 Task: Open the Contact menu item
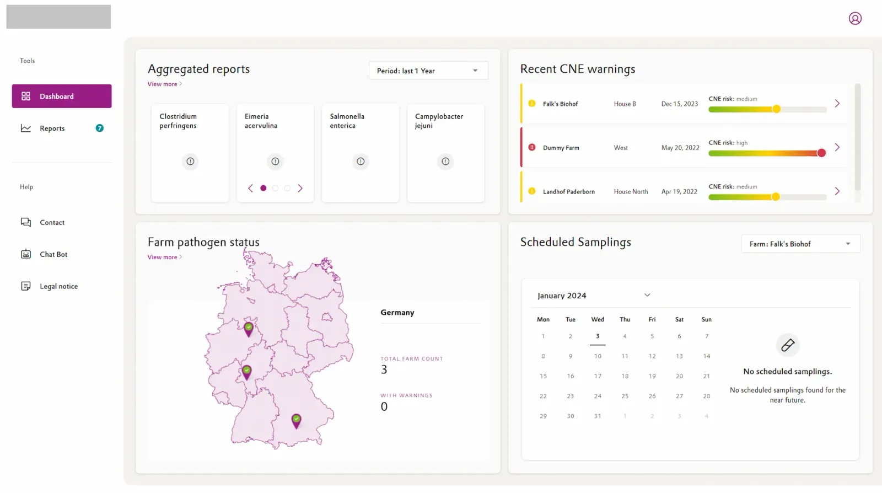tap(62, 222)
